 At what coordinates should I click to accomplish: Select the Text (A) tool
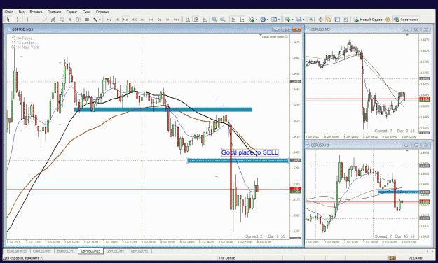point(70,20)
